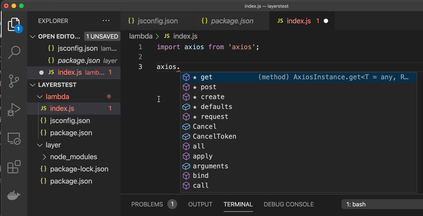Open the Run and Debug icon

14,109
